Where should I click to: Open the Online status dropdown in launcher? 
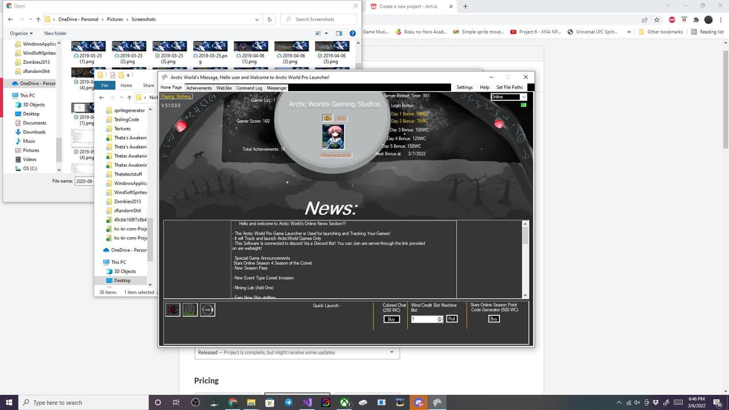523,97
